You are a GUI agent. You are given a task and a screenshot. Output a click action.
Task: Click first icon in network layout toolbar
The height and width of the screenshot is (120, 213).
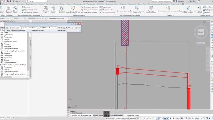[7, 28]
